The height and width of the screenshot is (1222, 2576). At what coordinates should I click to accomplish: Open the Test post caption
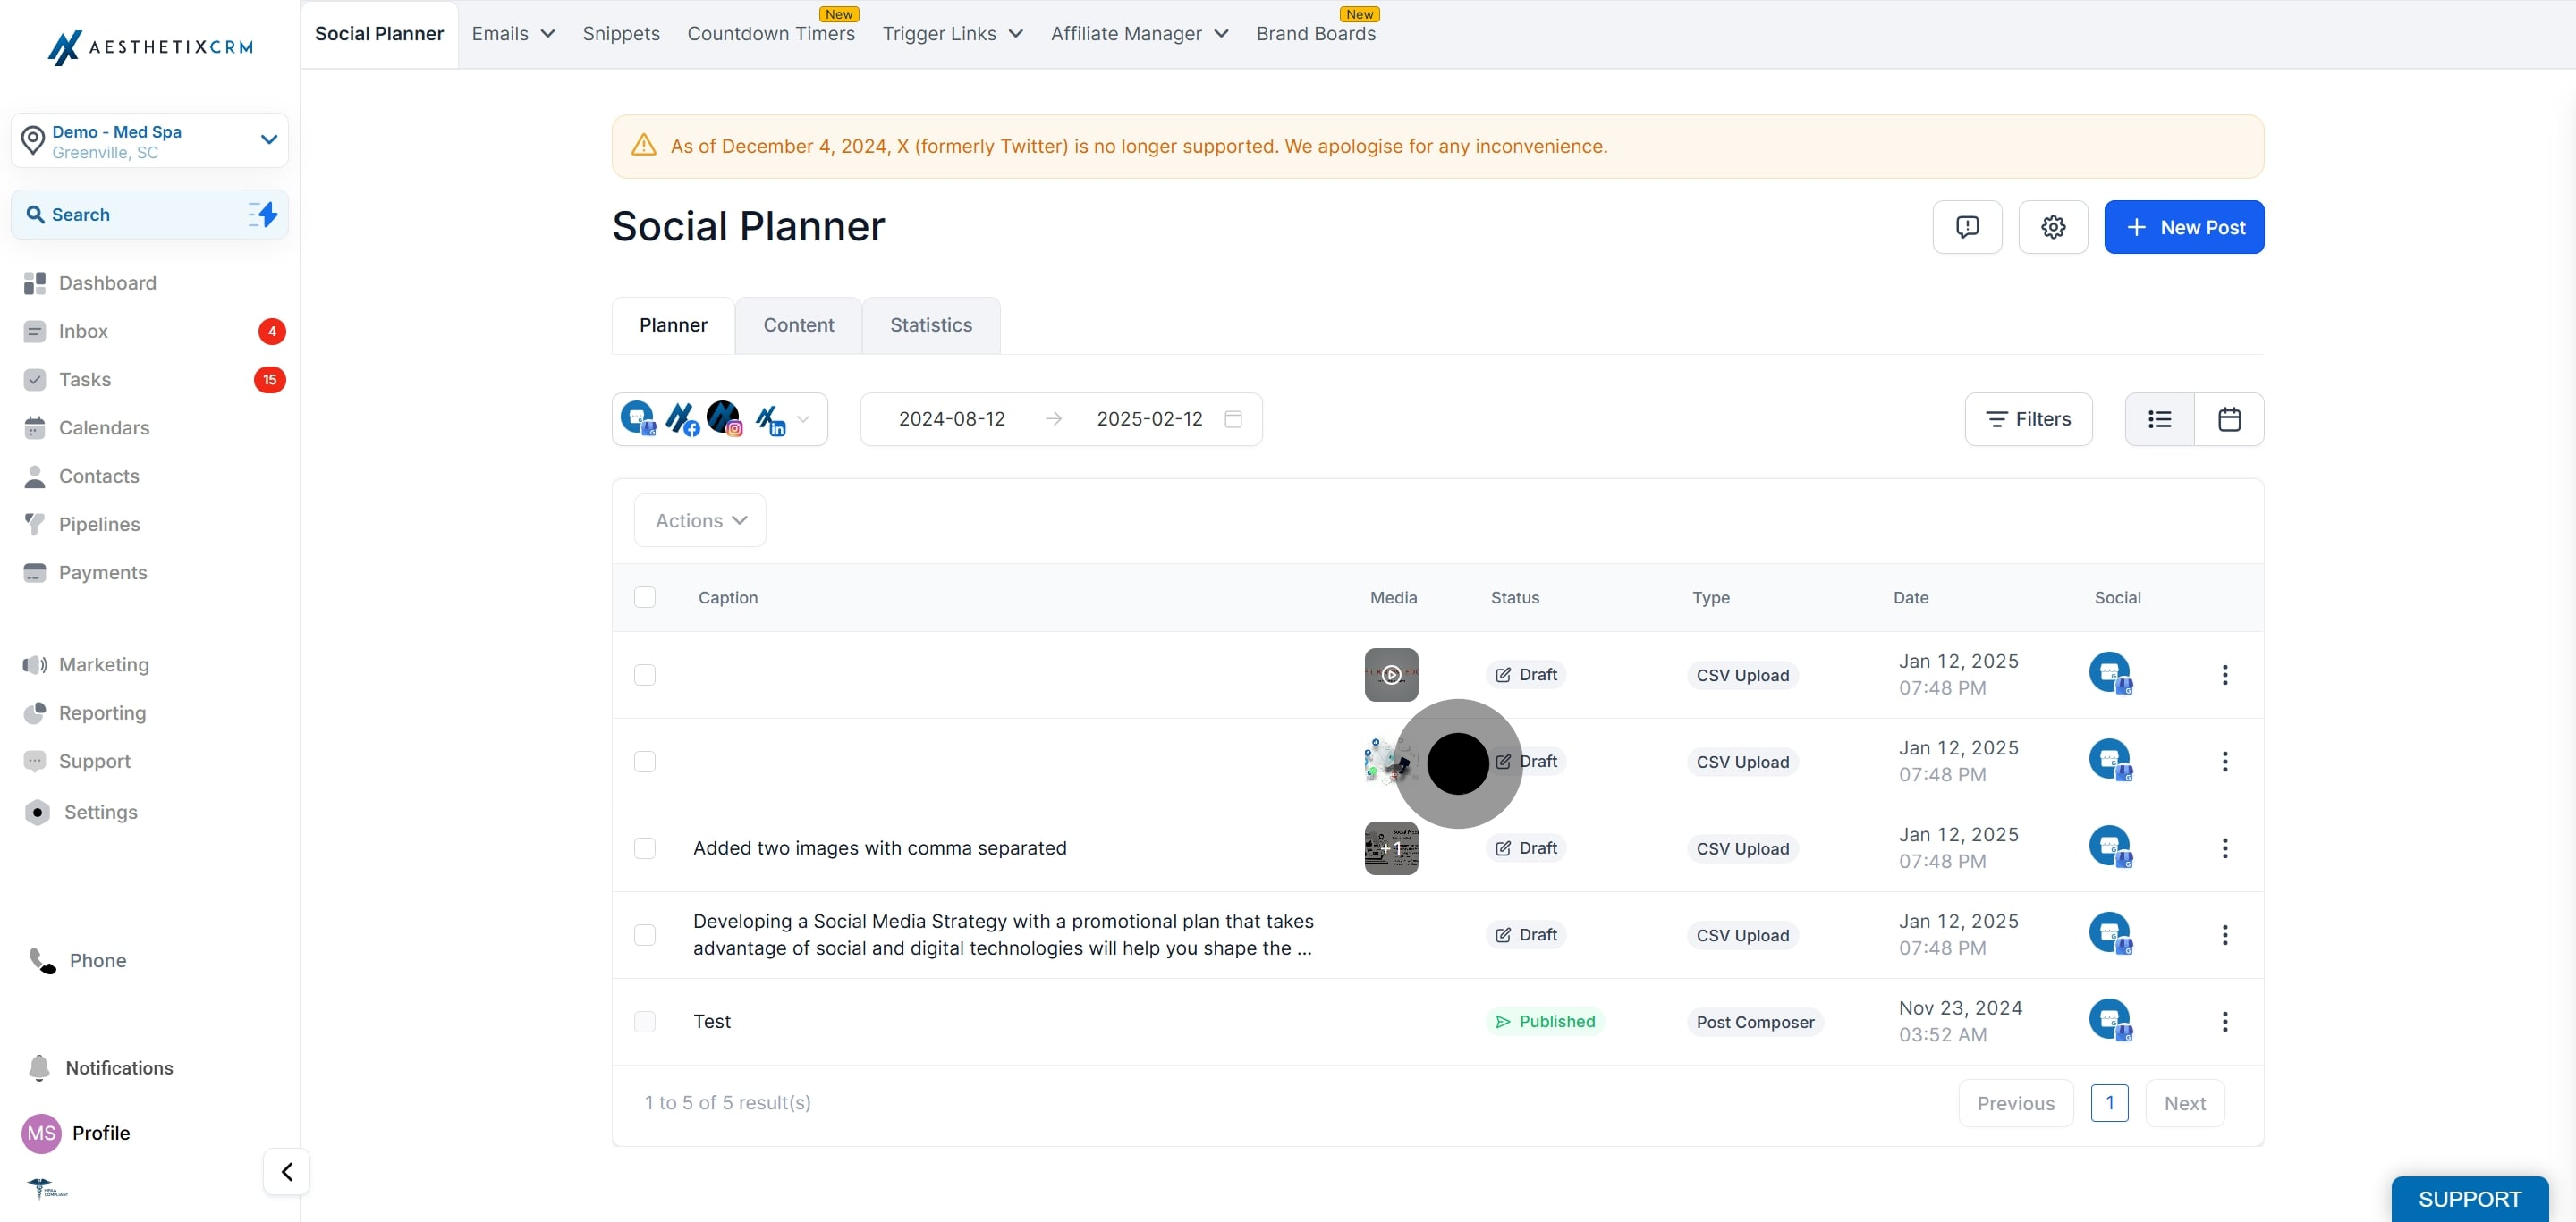[712, 1021]
